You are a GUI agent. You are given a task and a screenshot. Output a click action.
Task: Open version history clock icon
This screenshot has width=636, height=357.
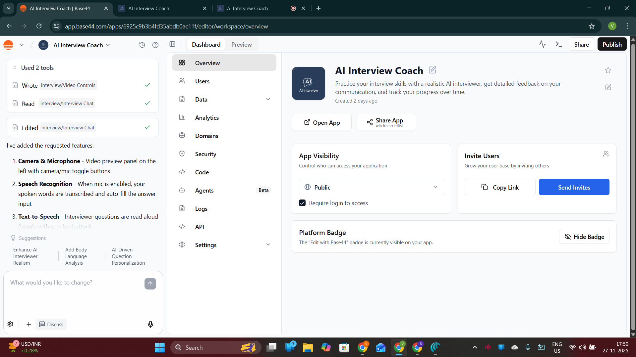point(142,45)
